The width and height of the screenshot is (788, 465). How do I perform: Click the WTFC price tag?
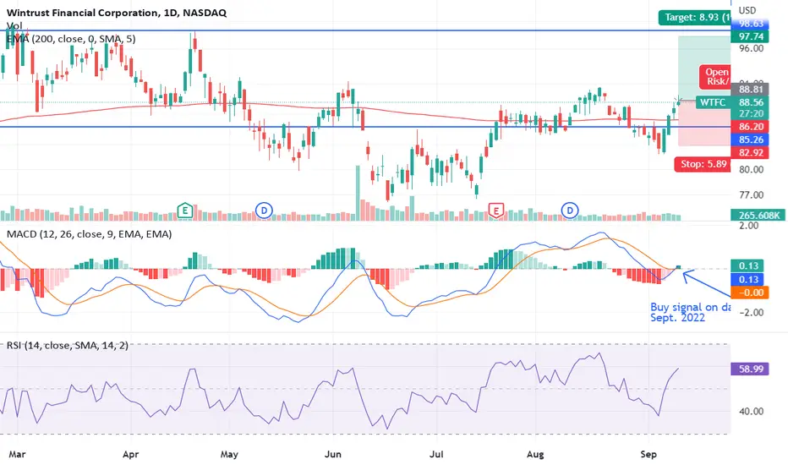point(713,102)
